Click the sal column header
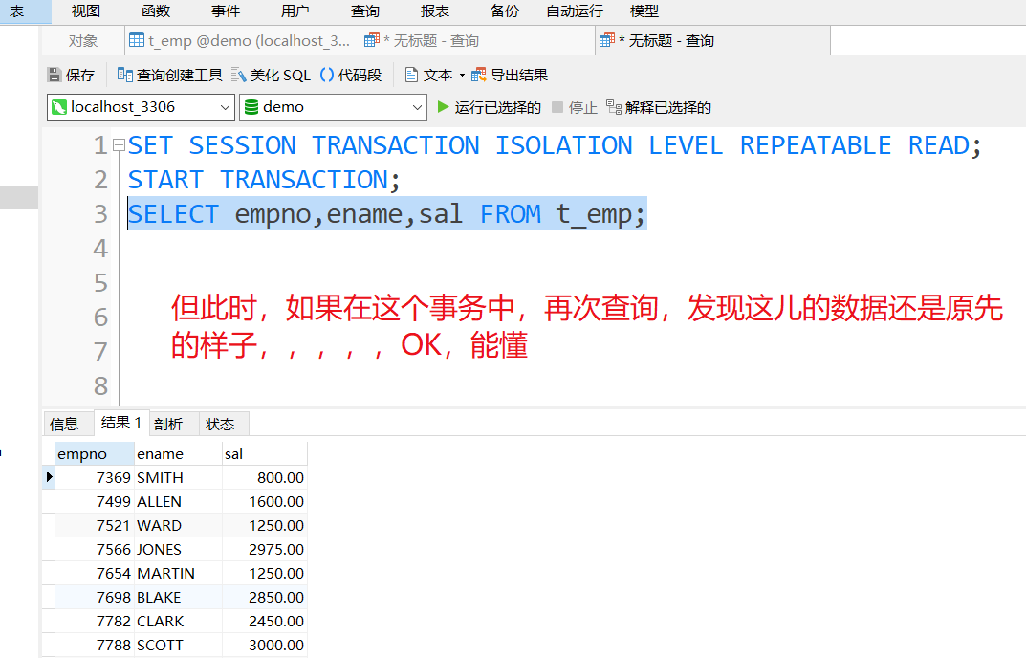 pyautogui.click(x=264, y=453)
